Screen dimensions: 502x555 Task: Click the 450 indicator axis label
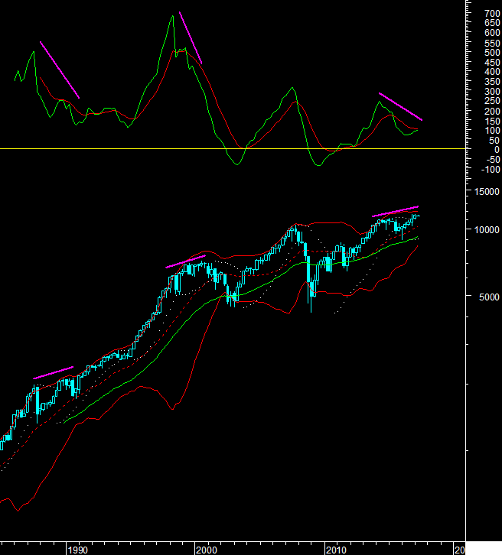(x=492, y=63)
